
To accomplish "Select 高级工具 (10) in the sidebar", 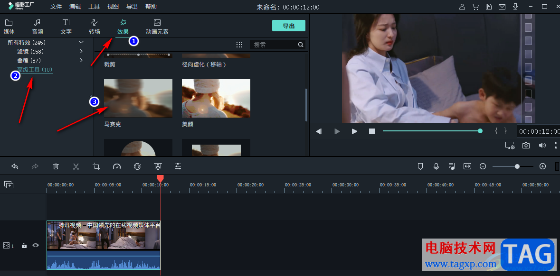I will (x=35, y=70).
